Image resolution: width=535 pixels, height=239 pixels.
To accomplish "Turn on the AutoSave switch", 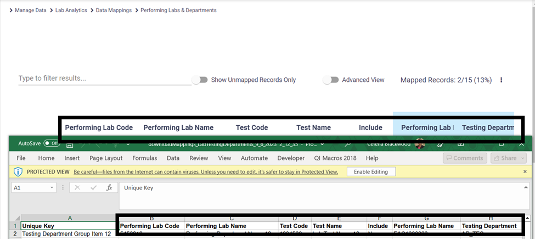I will [52, 143].
